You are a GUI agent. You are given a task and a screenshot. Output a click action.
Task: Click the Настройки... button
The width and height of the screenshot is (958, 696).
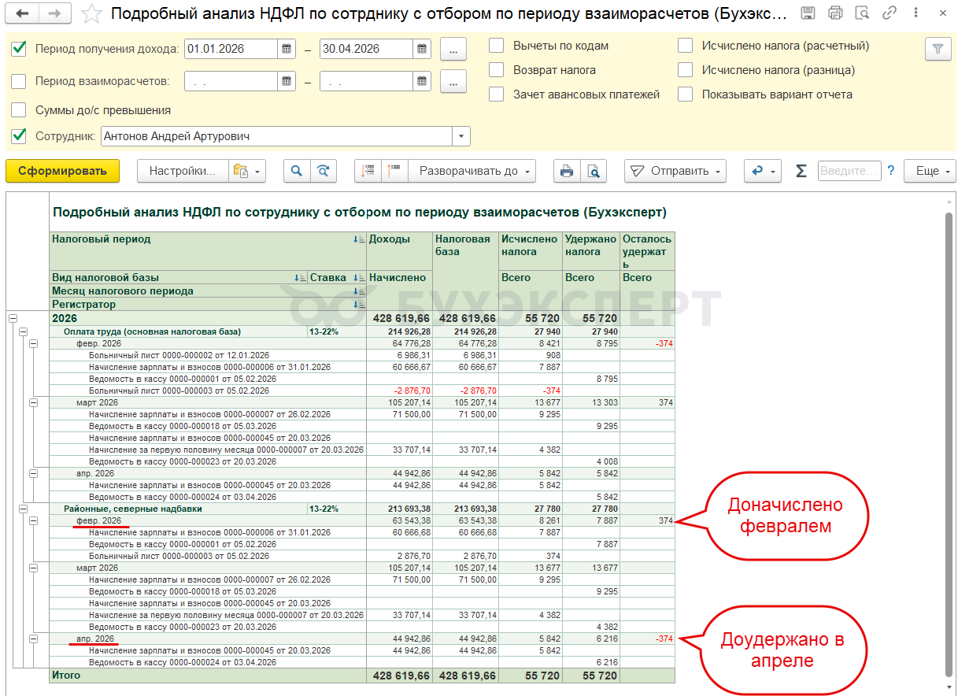point(183,171)
